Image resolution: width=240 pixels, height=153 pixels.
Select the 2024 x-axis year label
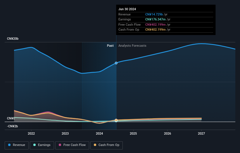coord(99,133)
